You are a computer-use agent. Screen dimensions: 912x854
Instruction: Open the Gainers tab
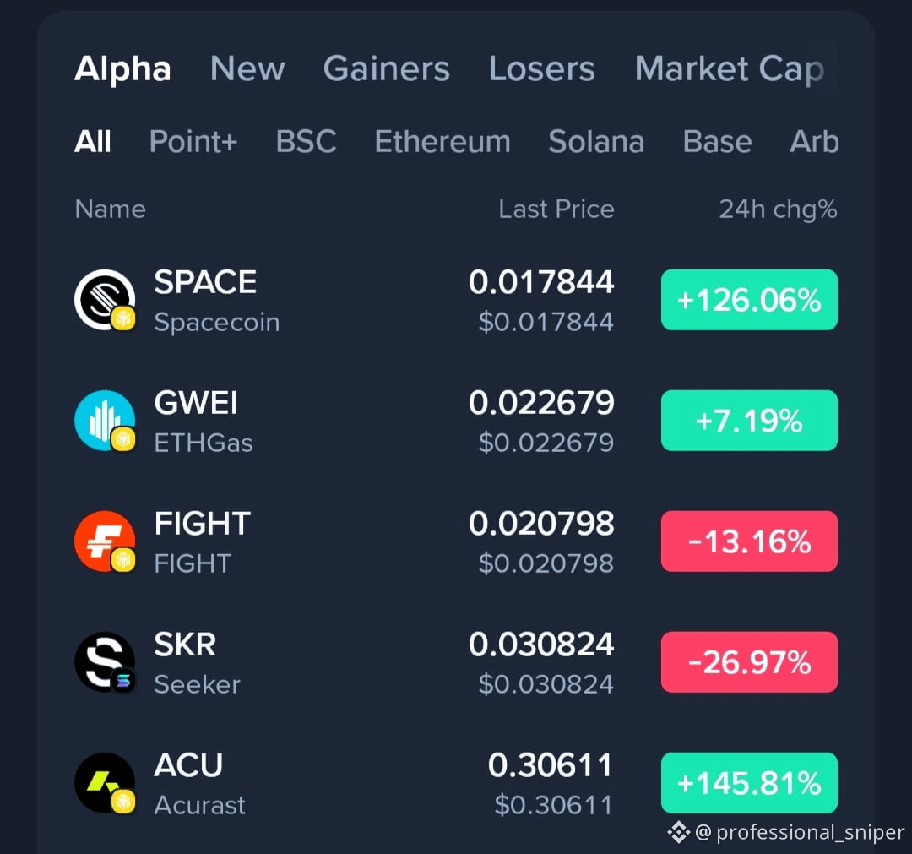386,68
